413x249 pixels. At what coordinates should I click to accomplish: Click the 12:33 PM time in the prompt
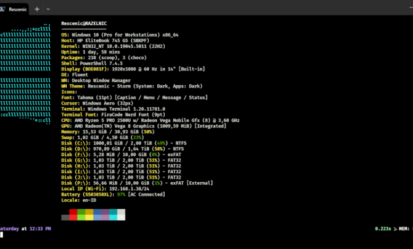[40, 229]
